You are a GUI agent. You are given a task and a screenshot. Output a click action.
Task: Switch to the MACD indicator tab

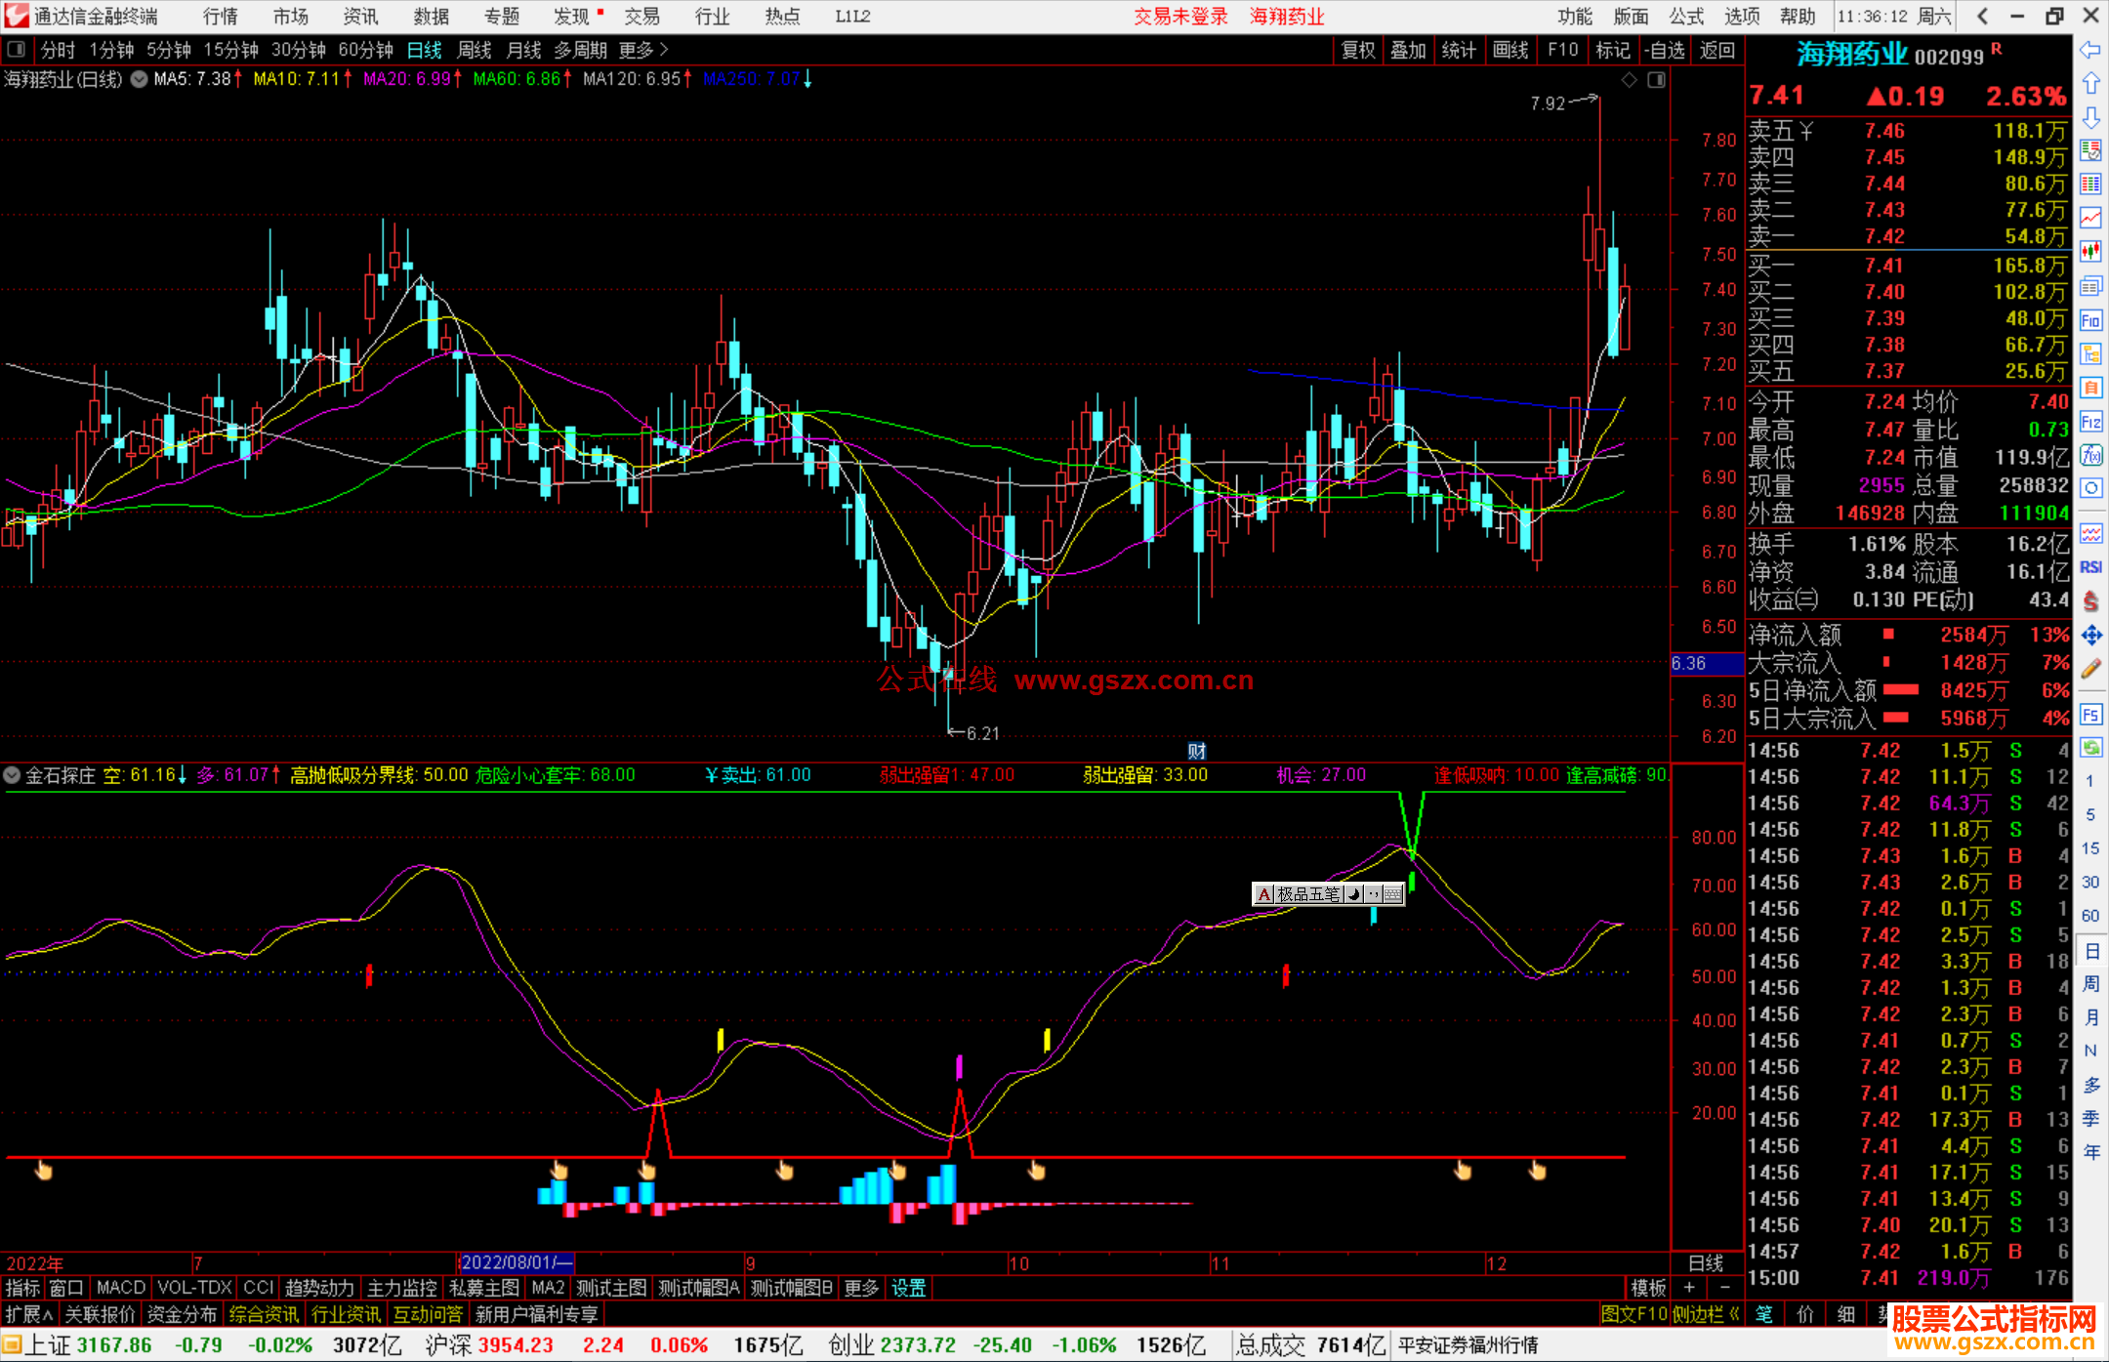pyautogui.click(x=121, y=1288)
